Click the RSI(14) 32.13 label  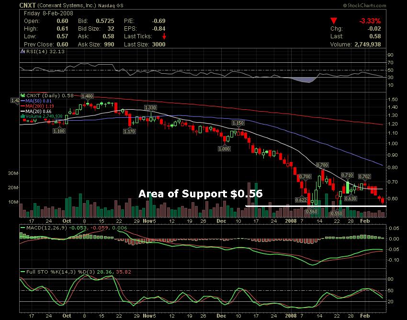(x=45, y=51)
